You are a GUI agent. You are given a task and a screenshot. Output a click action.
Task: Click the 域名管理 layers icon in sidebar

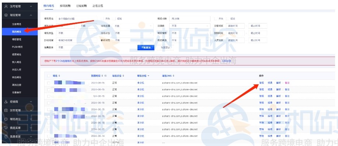6,15
